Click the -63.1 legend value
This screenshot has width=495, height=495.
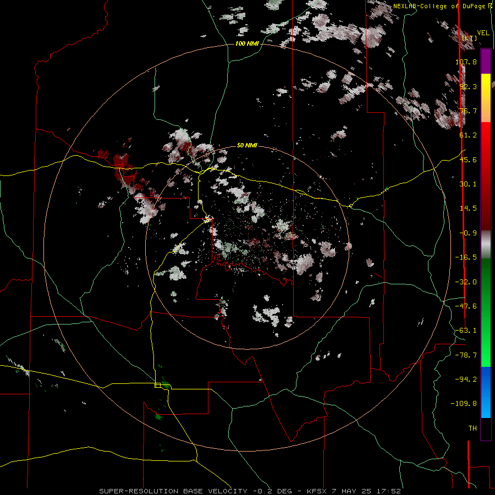coord(466,331)
